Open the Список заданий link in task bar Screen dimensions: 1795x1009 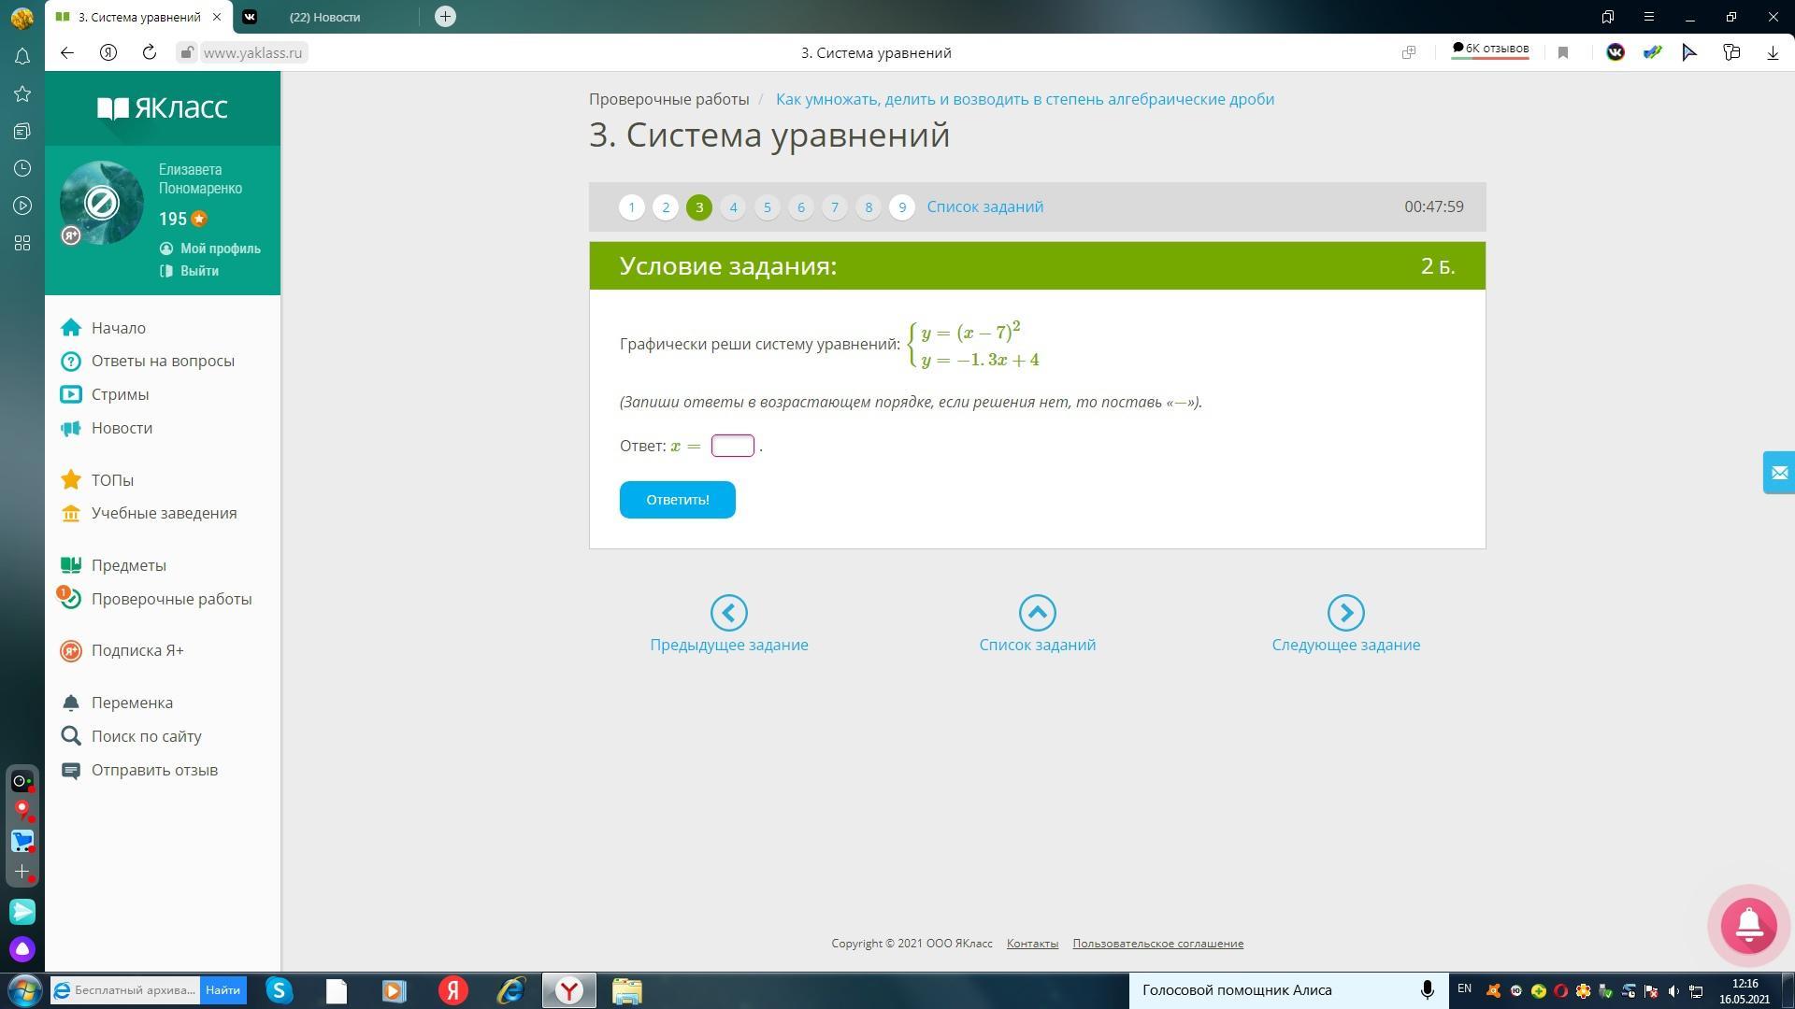(x=984, y=206)
